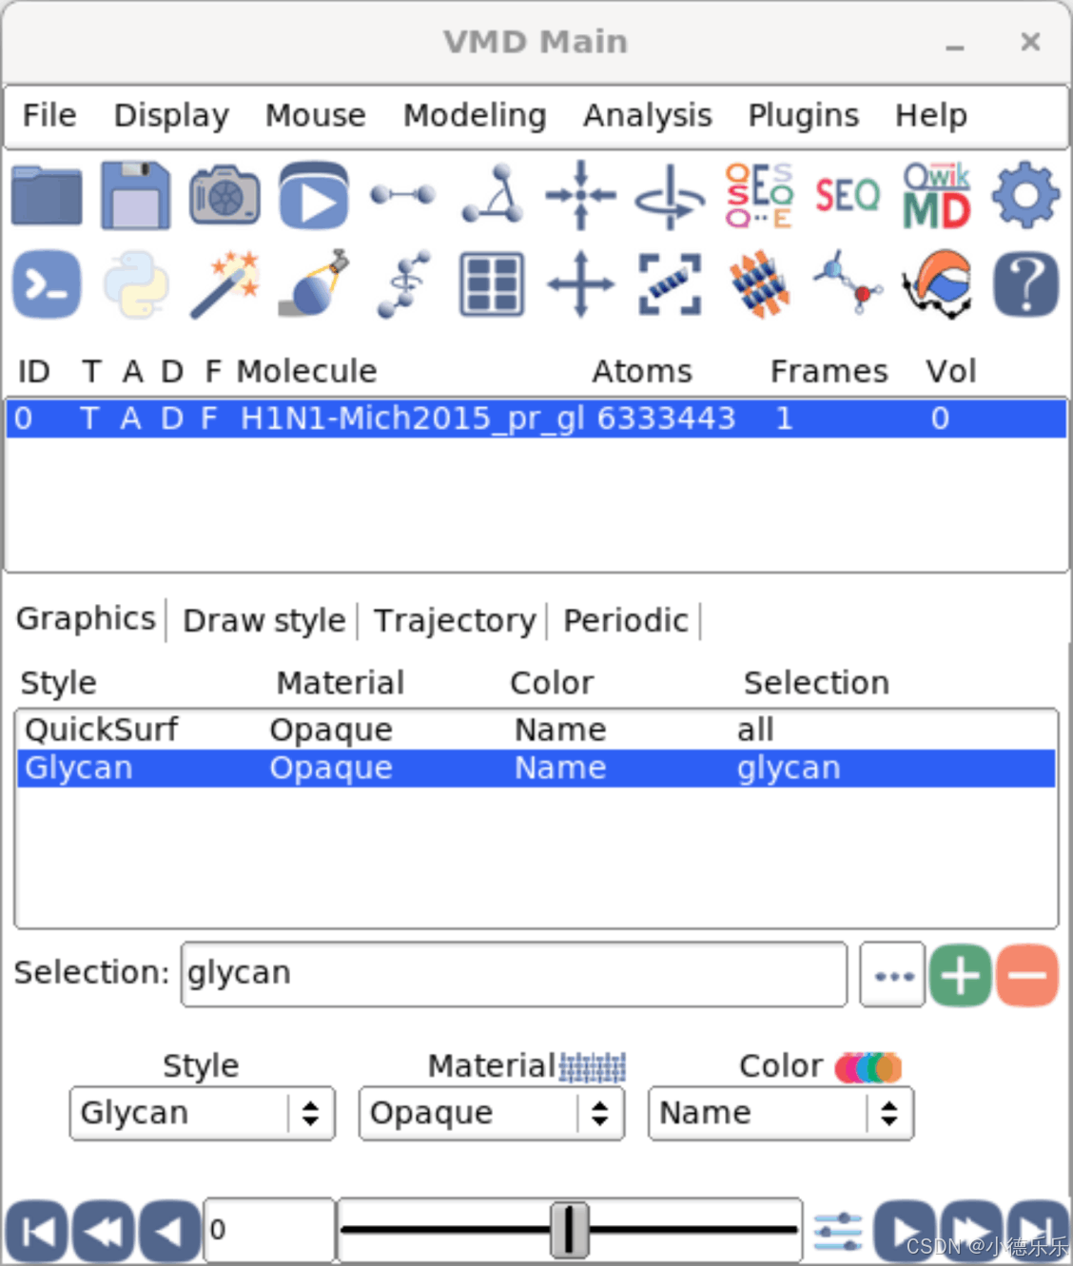Click the material texture icon beside Material
Screen dimensions: 1073x1266
[x=593, y=1067]
